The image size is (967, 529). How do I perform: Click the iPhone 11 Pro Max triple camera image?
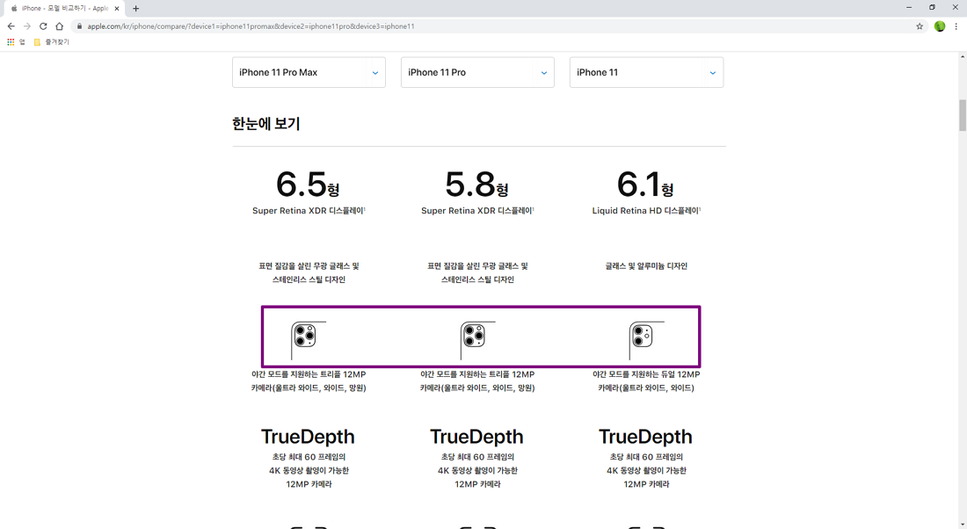tap(309, 340)
